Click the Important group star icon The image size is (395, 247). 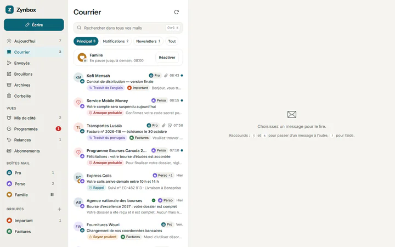tap(9, 221)
